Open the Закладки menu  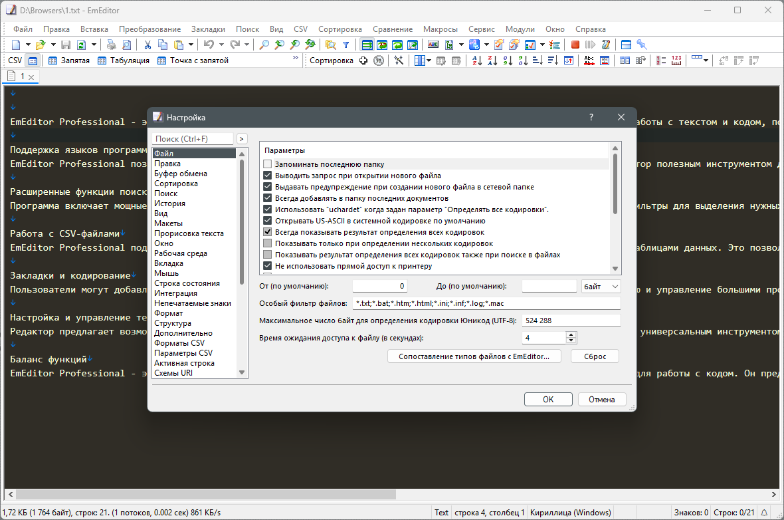tap(209, 29)
